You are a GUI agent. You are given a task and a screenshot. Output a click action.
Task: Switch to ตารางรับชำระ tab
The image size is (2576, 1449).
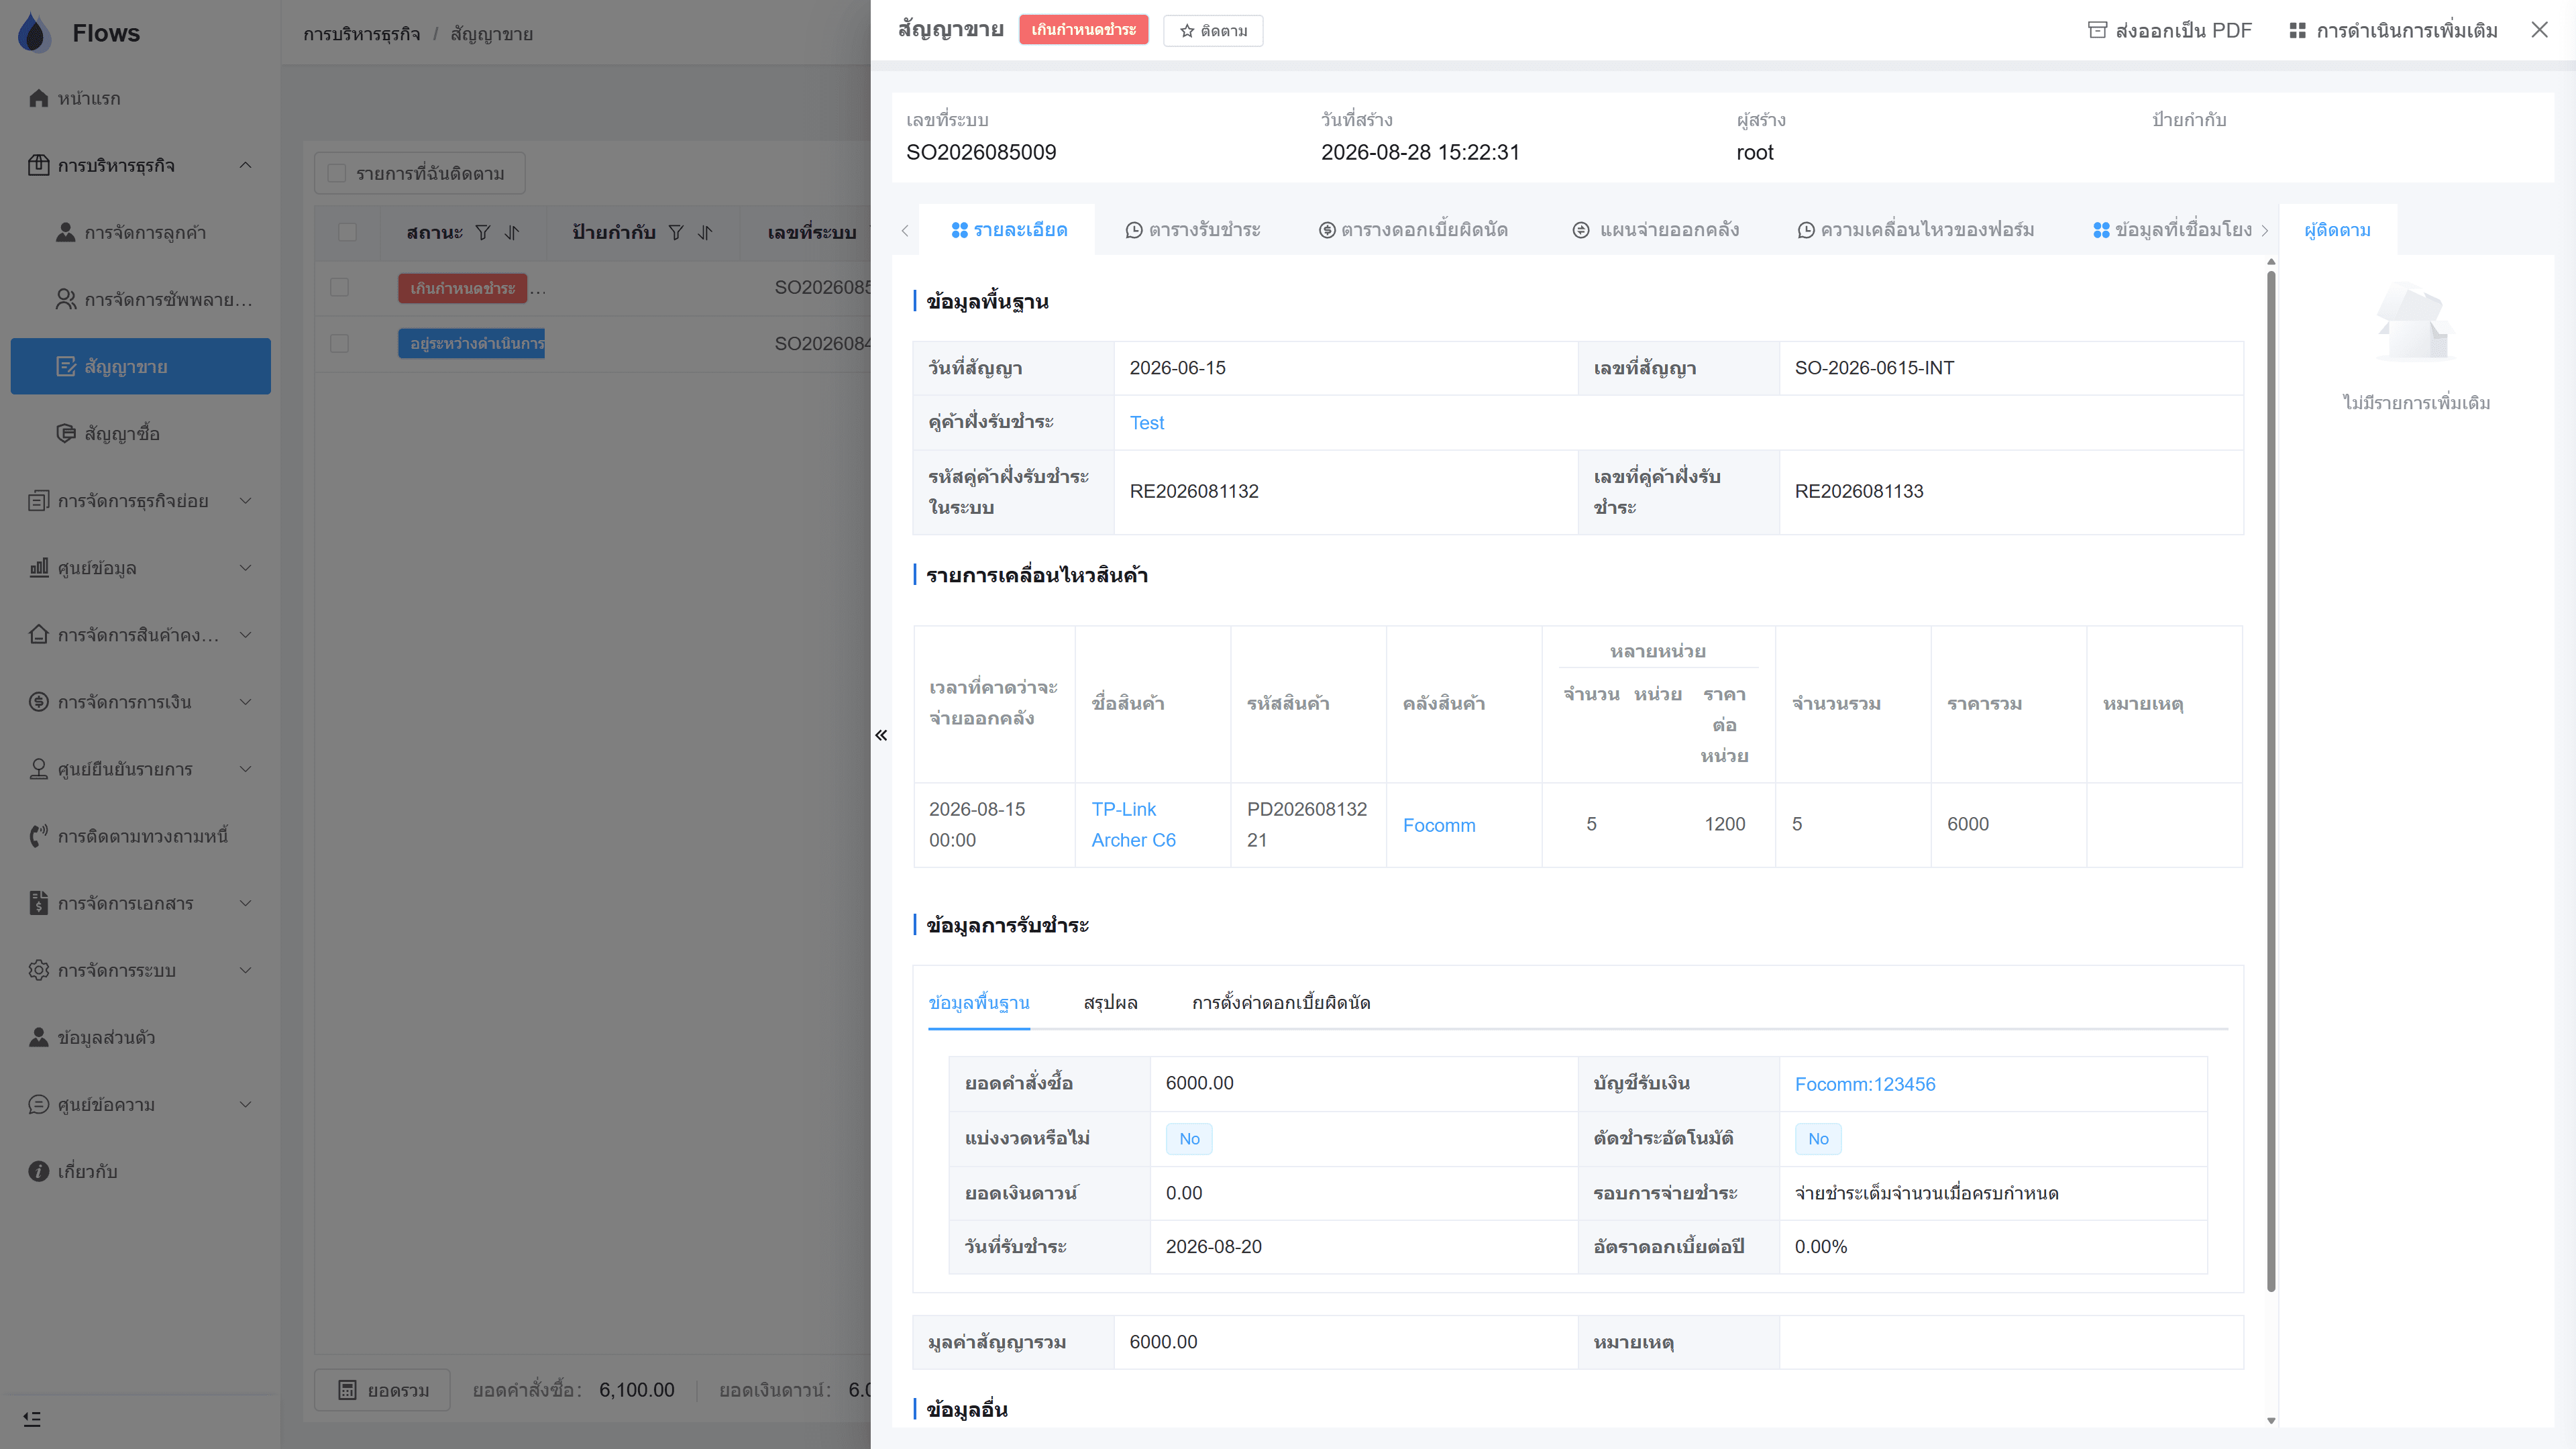pos(1192,230)
